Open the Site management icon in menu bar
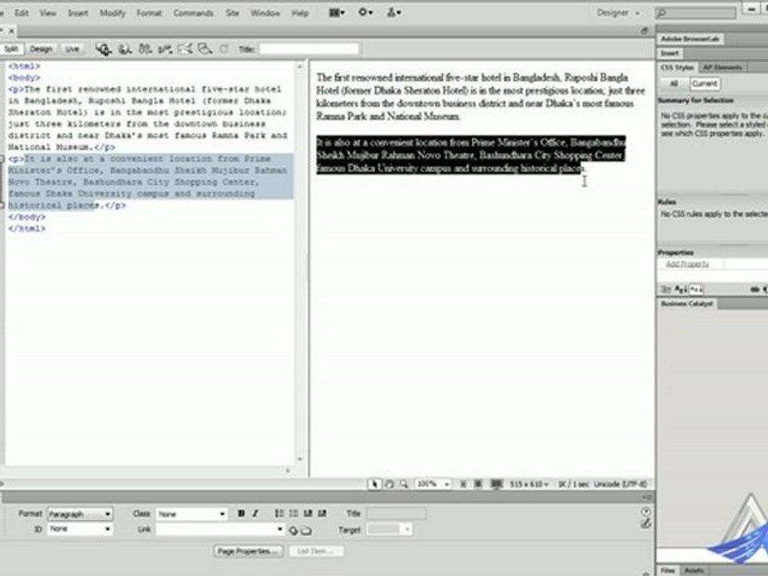Screen dimensions: 768x576 (394, 13)
